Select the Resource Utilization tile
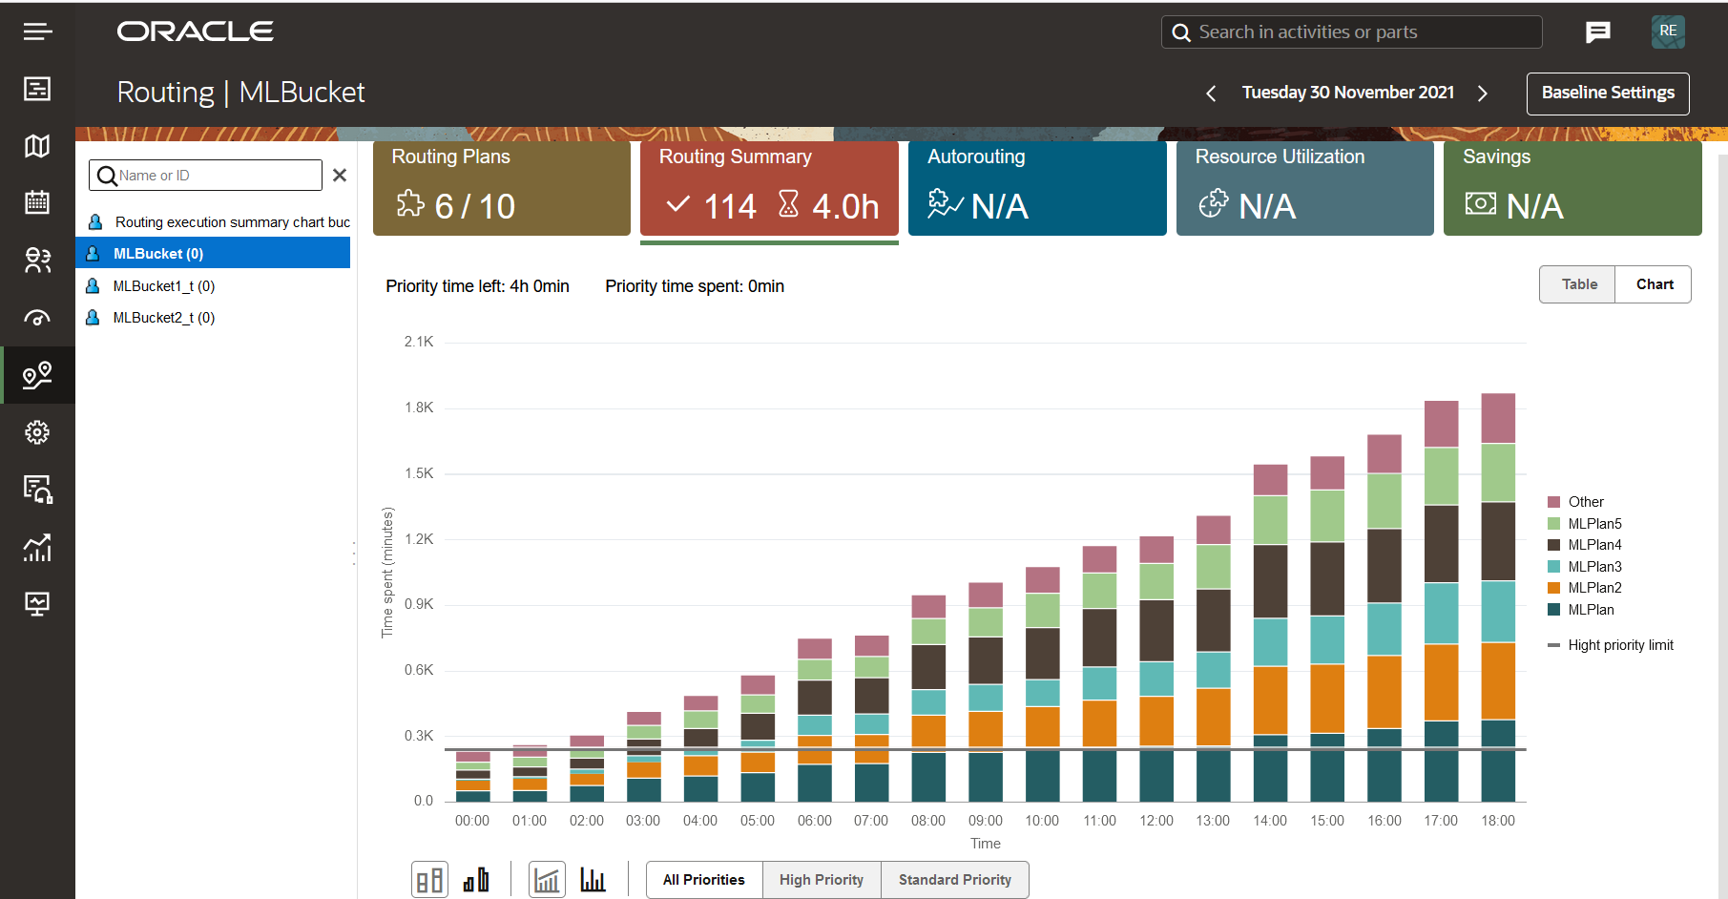Image resolution: width=1728 pixels, height=899 pixels. (1305, 188)
